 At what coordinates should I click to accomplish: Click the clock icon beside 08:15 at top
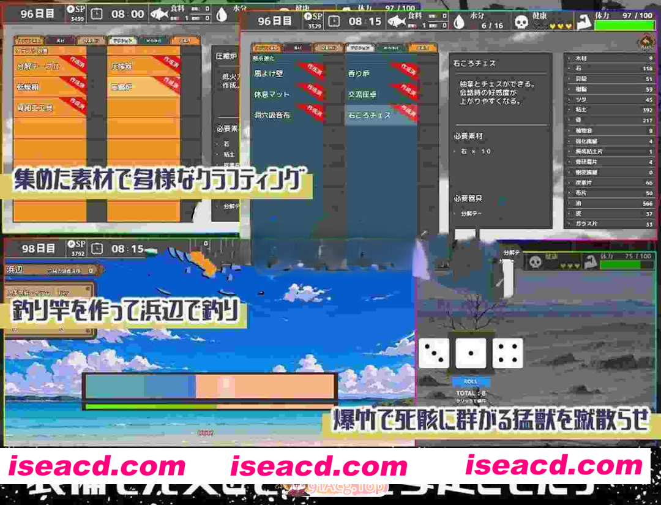[x=334, y=21]
